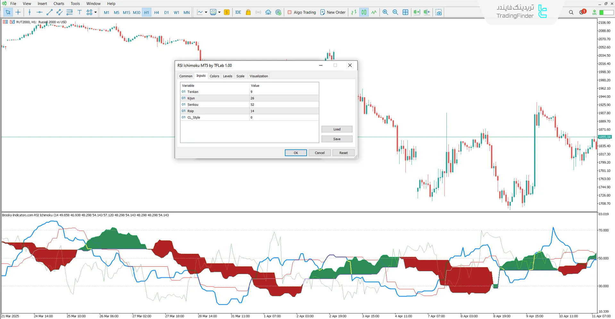615x319 pixels.
Task: Switch to the Colors tab
Action: [214, 76]
